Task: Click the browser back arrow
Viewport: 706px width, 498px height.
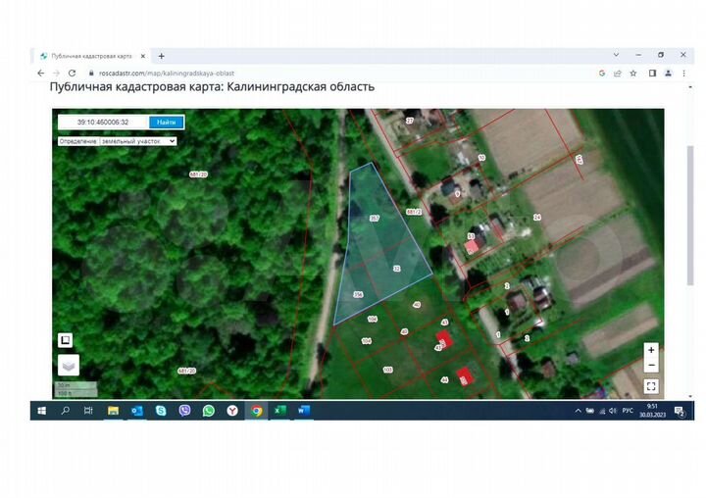Action: [x=41, y=73]
